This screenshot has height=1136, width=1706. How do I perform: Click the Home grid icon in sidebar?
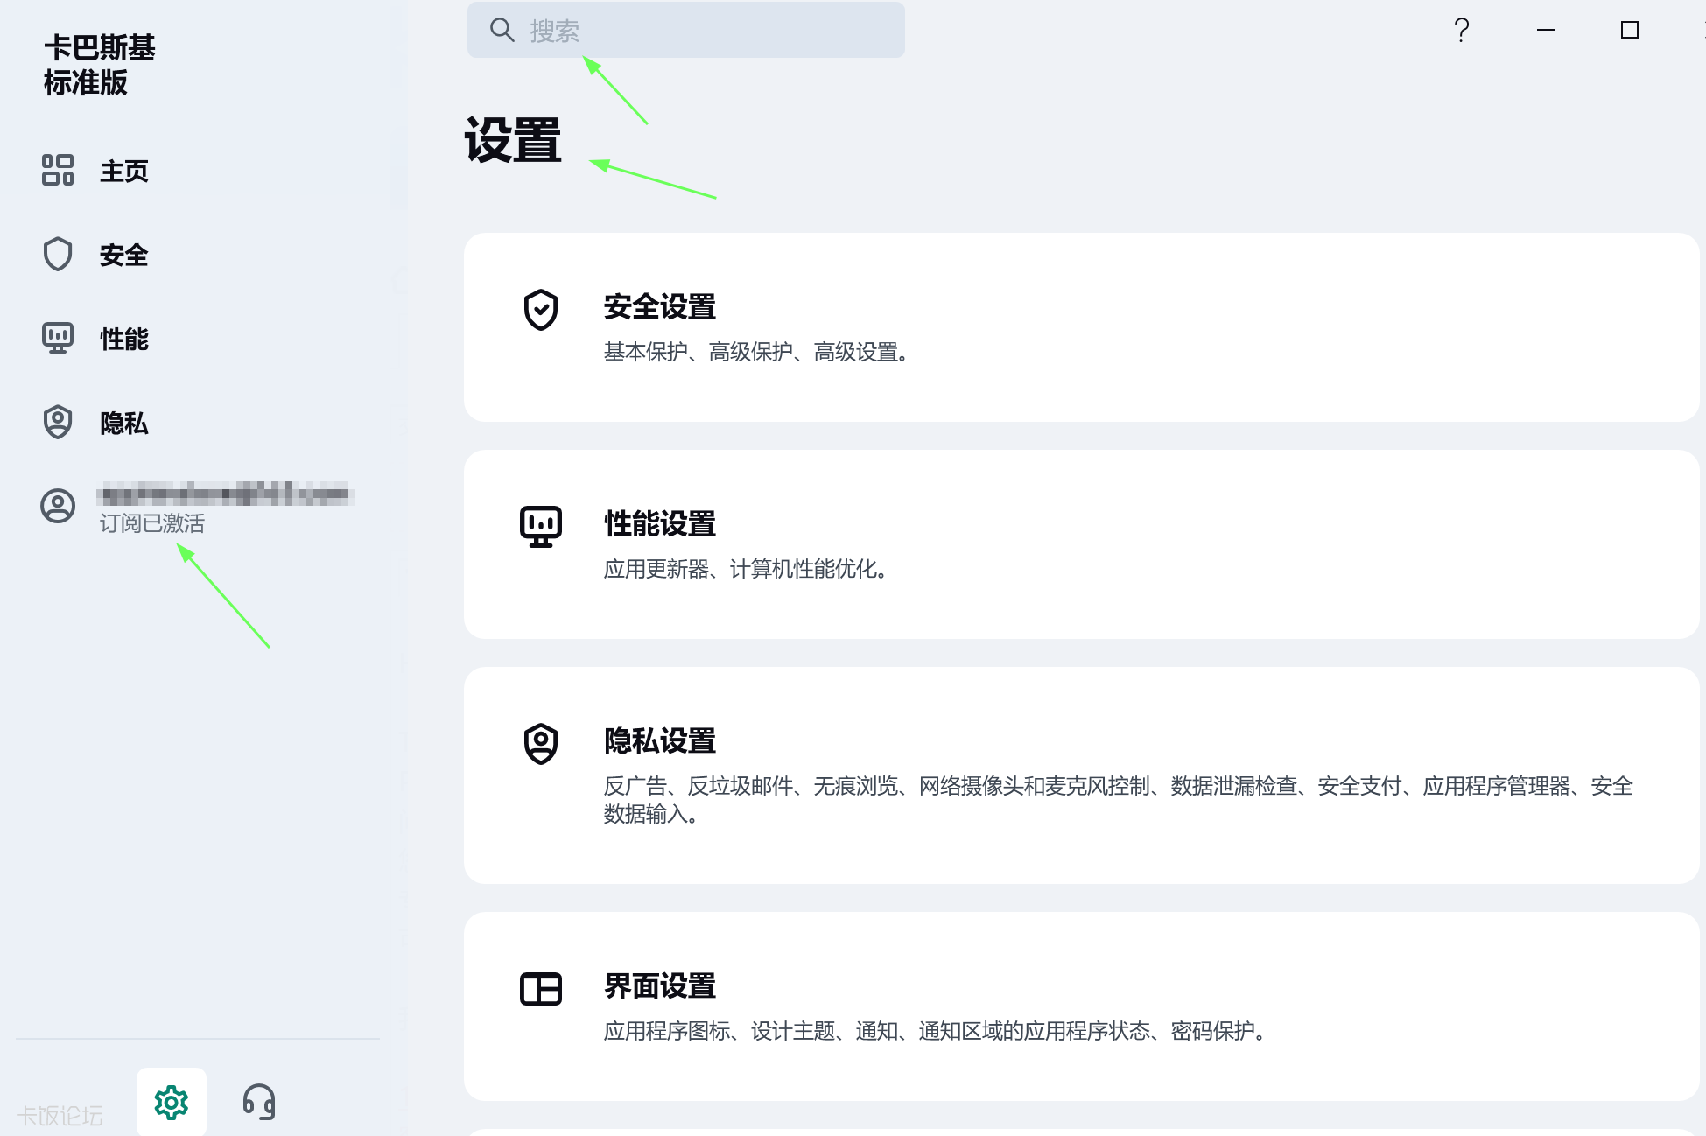58,170
